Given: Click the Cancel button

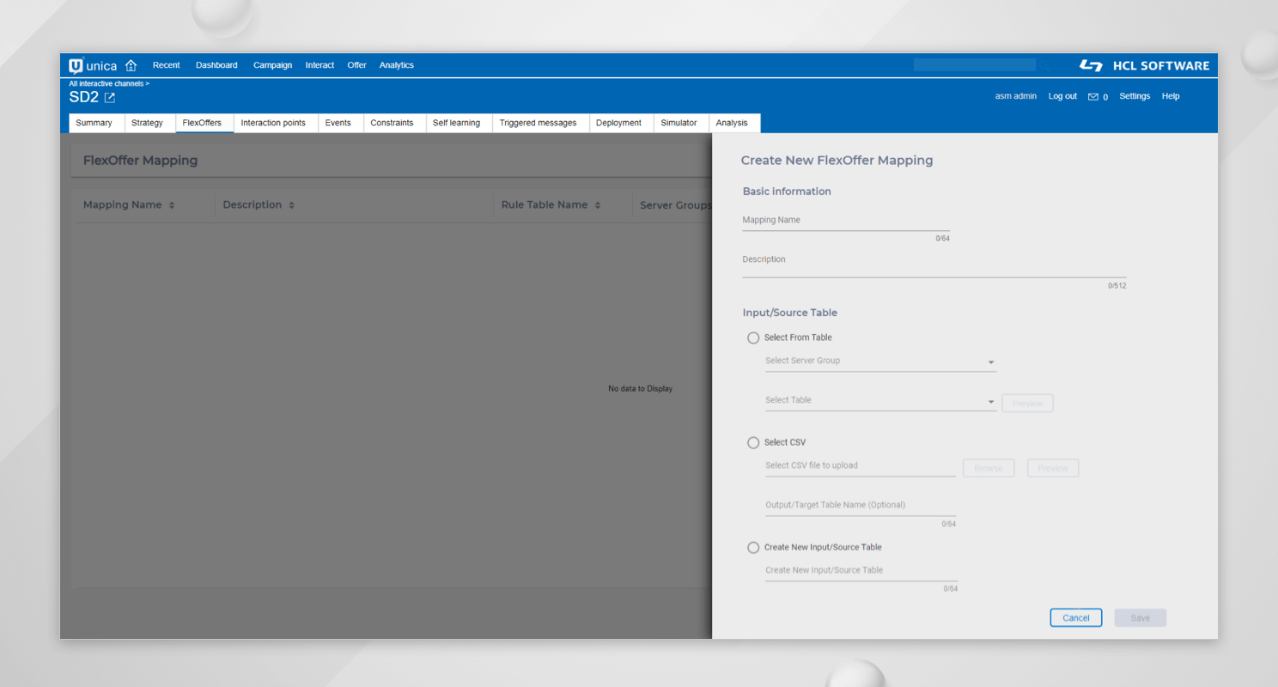Looking at the screenshot, I should click(1075, 617).
